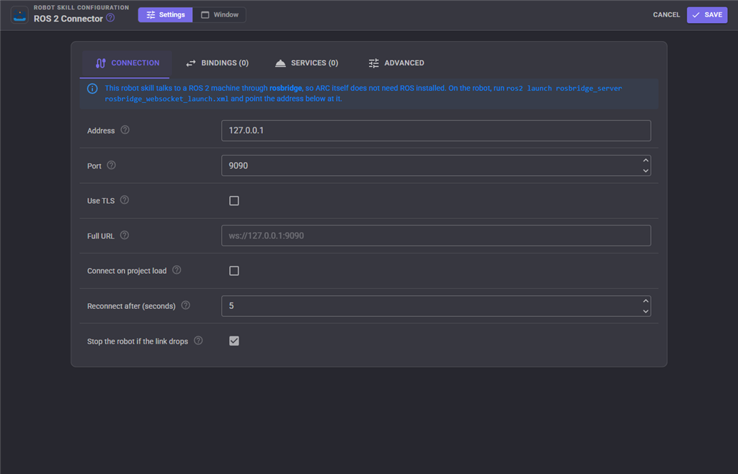Click into the Address input field
The height and width of the screenshot is (474, 738).
pos(436,130)
